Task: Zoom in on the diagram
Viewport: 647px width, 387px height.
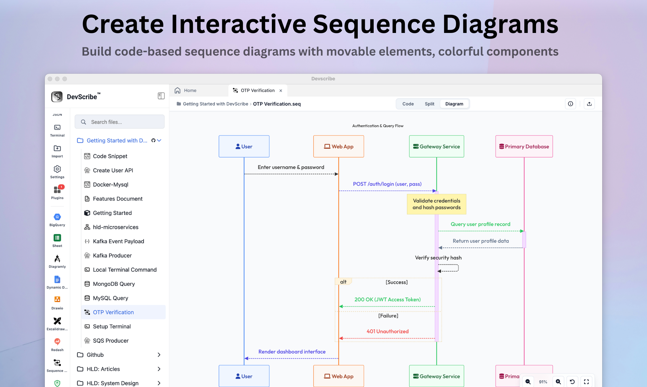Action: click(x=558, y=382)
